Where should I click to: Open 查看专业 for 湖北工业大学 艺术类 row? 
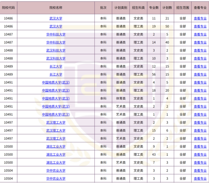[x=200, y=163]
